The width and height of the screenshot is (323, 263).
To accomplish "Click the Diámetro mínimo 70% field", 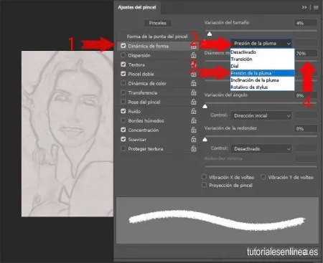I will (x=306, y=53).
